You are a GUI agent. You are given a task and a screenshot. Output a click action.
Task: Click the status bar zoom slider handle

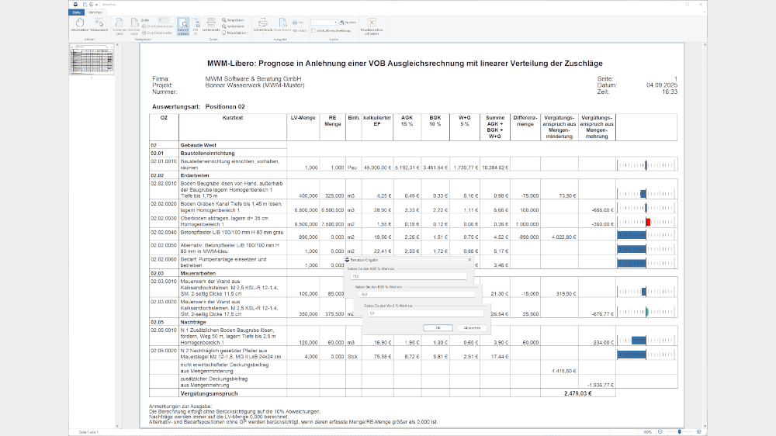click(x=680, y=432)
